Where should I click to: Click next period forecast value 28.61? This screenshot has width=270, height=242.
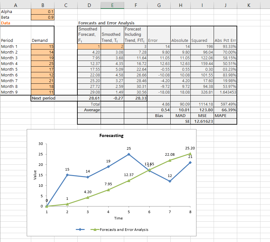[89, 98]
